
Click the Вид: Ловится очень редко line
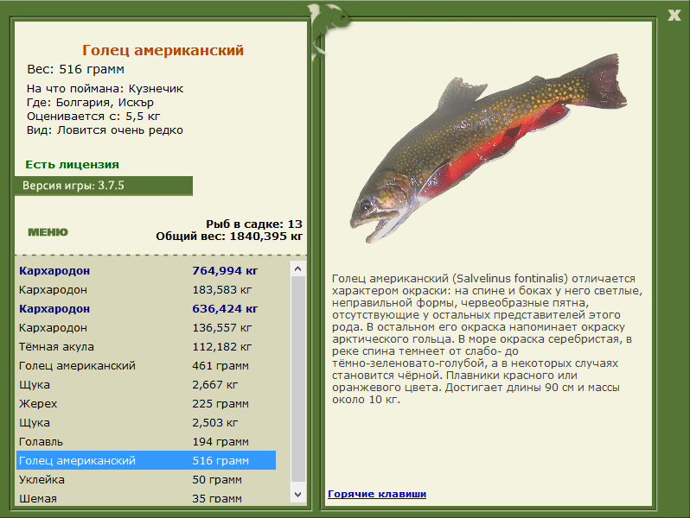[105, 130]
